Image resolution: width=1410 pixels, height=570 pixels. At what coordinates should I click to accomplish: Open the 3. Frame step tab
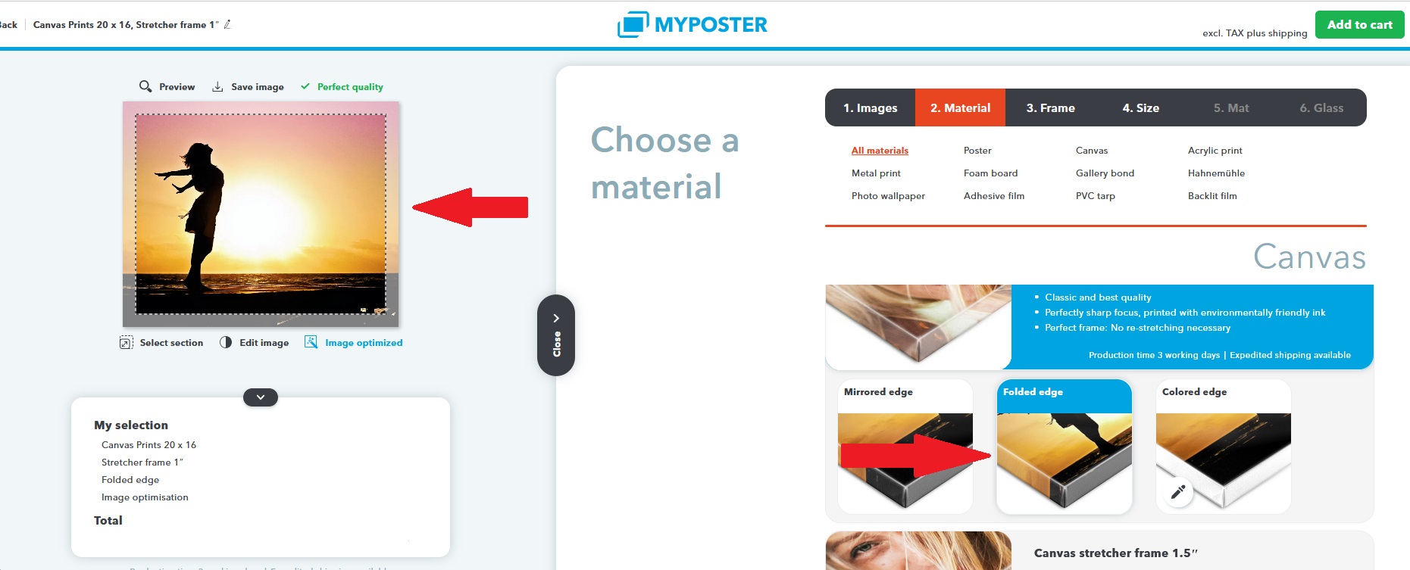(x=1050, y=107)
